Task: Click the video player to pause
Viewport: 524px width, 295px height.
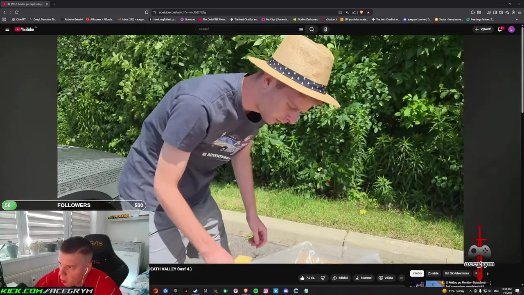Action: click(260, 149)
